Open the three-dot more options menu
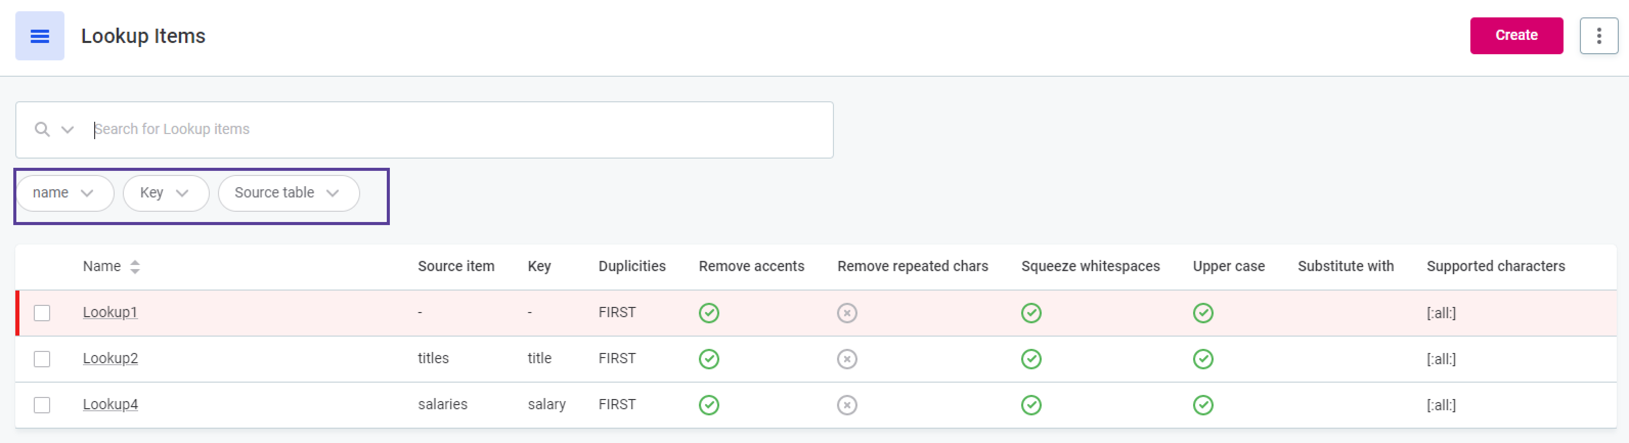 click(1598, 36)
